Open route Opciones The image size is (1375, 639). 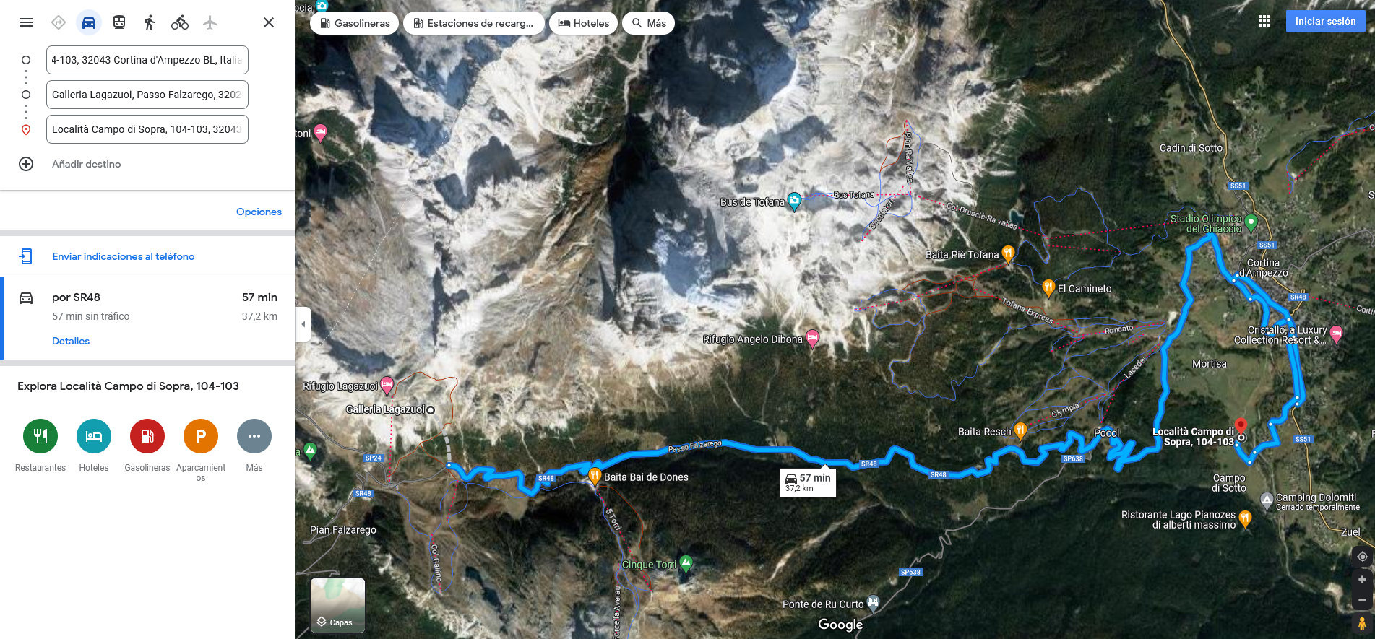coord(259,212)
